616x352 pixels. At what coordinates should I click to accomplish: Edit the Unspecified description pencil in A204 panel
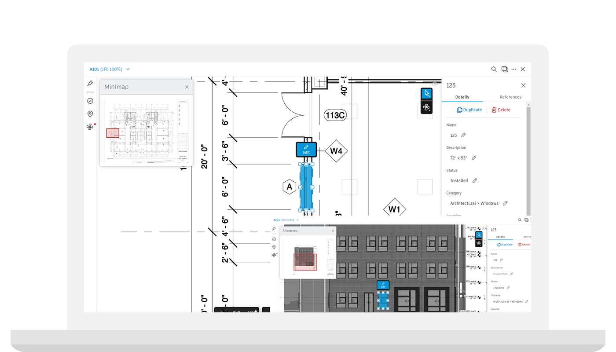pyautogui.click(x=511, y=274)
